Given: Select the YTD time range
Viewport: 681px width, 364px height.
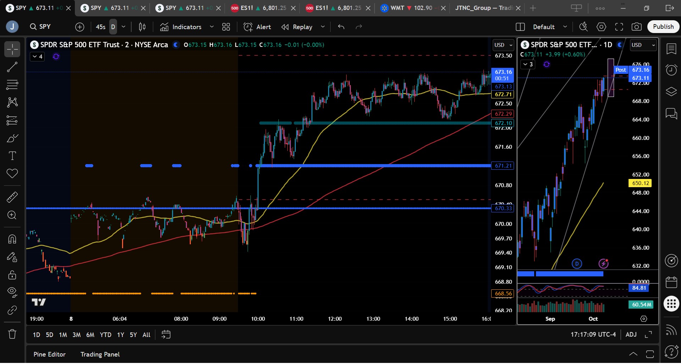Looking at the screenshot, I should (105, 335).
